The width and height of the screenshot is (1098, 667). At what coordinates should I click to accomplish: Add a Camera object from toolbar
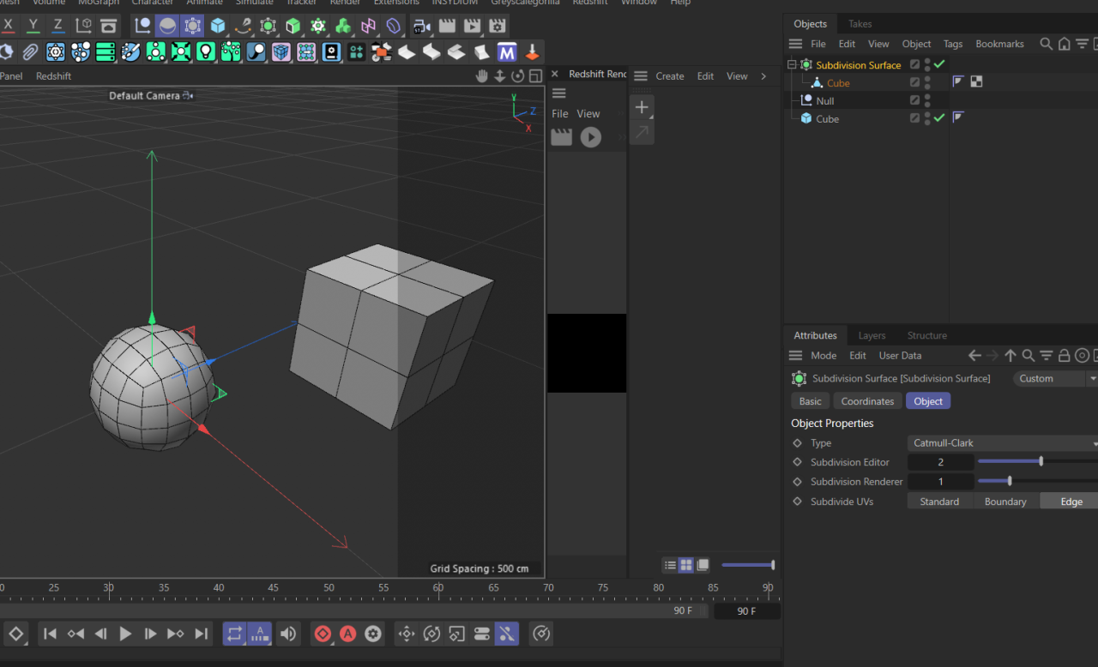coord(421,26)
